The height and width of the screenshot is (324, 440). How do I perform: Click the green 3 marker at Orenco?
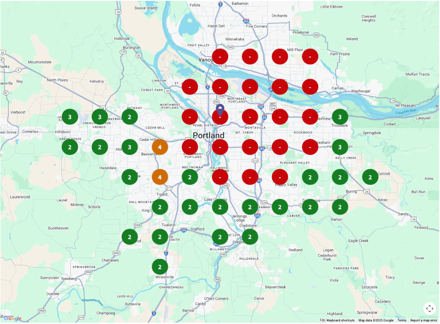tap(99, 117)
